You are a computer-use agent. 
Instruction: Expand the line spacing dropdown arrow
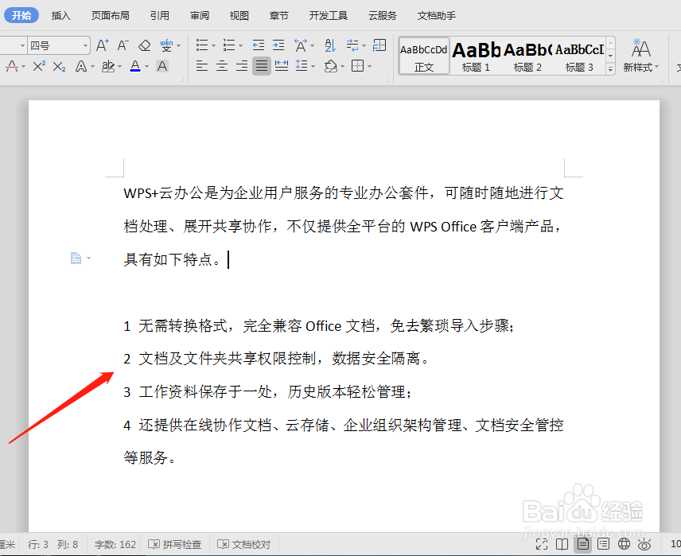tap(313, 67)
